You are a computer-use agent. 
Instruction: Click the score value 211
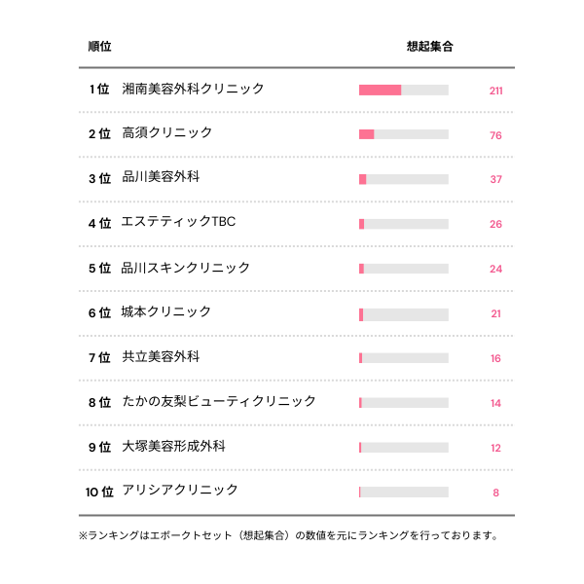click(495, 91)
